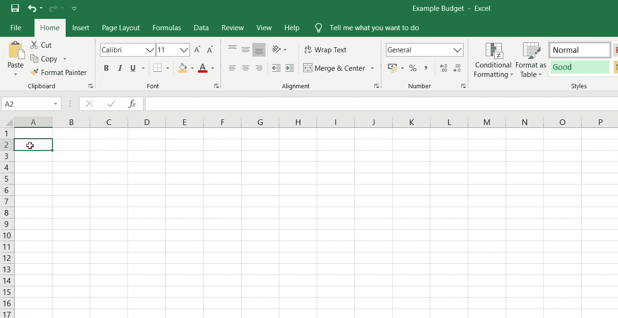Screen dimensions: 618x318
Task: Click the Decrease Indent icon
Action: coord(276,68)
